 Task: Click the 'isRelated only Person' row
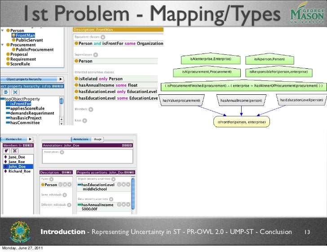[x=116, y=79]
